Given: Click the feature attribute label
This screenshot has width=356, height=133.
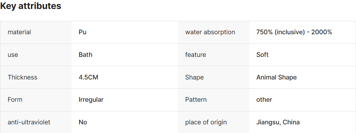Looking at the screenshot, I should click(x=196, y=55).
